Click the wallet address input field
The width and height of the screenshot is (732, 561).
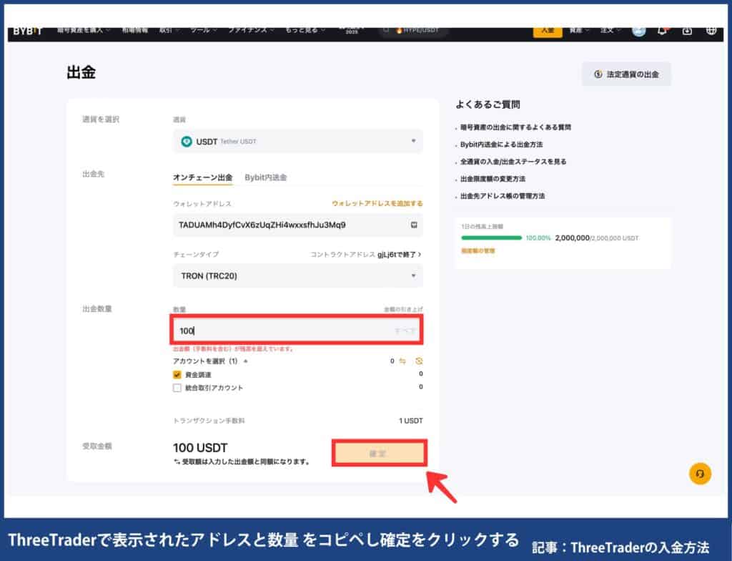click(x=298, y=225)
